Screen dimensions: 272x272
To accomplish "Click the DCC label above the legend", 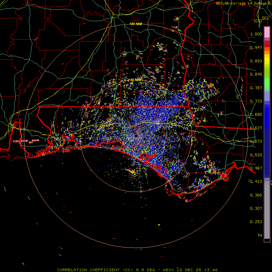I will (265, 18).
